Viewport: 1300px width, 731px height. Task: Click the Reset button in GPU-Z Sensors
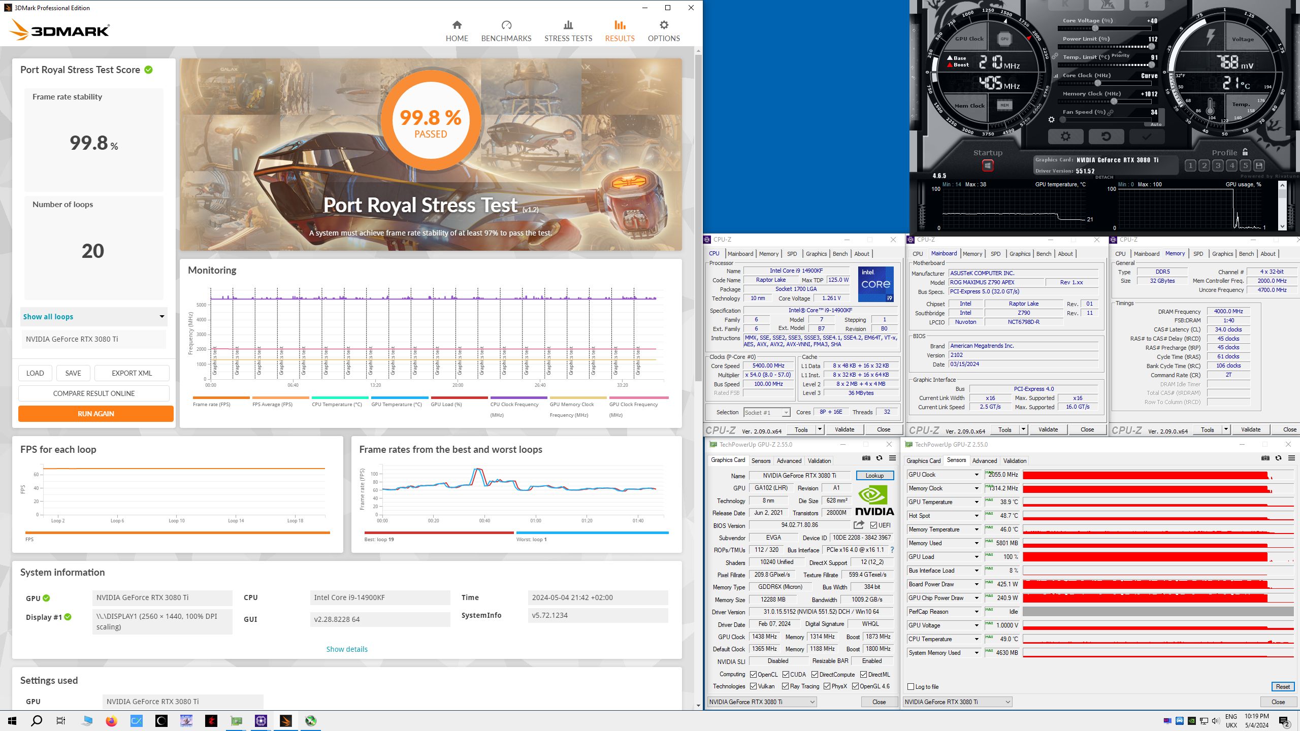1283,687
